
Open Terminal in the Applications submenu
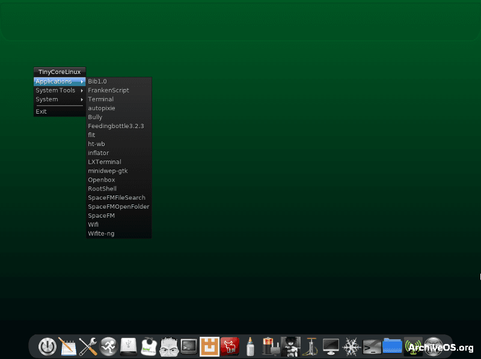(119, 99)
